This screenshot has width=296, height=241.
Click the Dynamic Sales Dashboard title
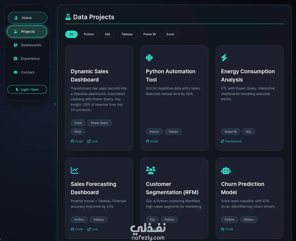90,75
